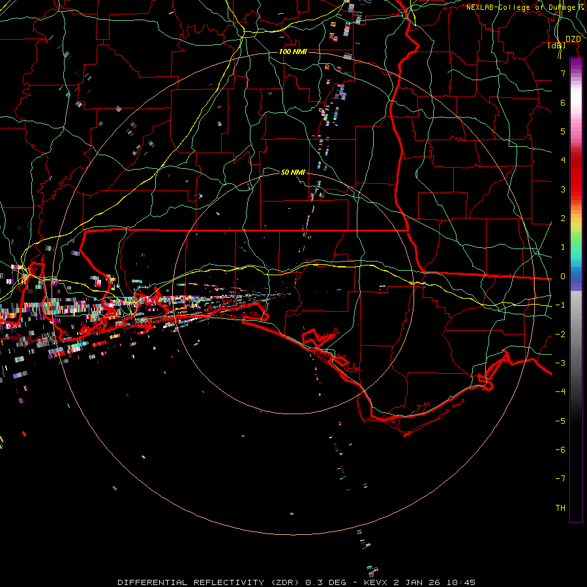Click the "0" value on color scale
587x587 pixels.
click(563, 277)
